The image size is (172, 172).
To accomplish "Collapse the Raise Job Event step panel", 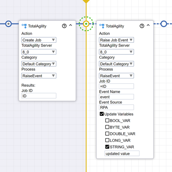I will (x=148, y=25).
